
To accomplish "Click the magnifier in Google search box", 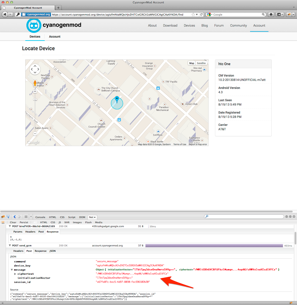I will [263, 14].
